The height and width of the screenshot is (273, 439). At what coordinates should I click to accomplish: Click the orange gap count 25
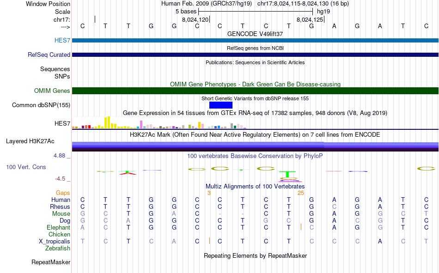pos(301,193)
